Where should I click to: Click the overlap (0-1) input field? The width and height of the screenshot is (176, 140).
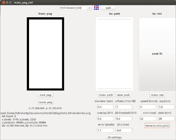(105, 119)
